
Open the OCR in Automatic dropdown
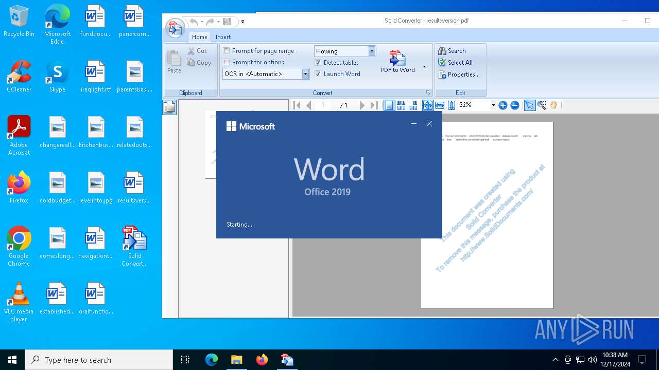click(x=305, y=74)
